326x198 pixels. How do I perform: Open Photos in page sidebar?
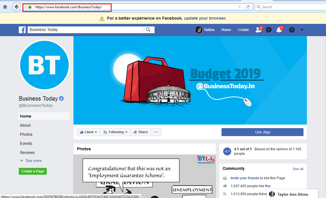(x=26, y=134)
